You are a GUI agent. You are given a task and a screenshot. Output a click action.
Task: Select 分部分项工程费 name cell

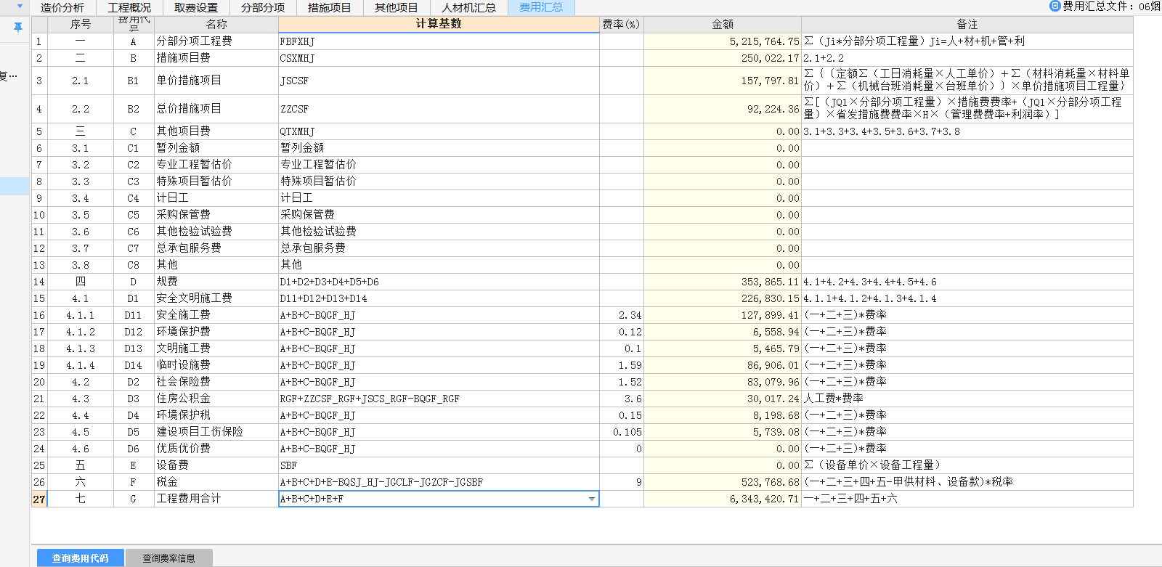click(216, 41)
